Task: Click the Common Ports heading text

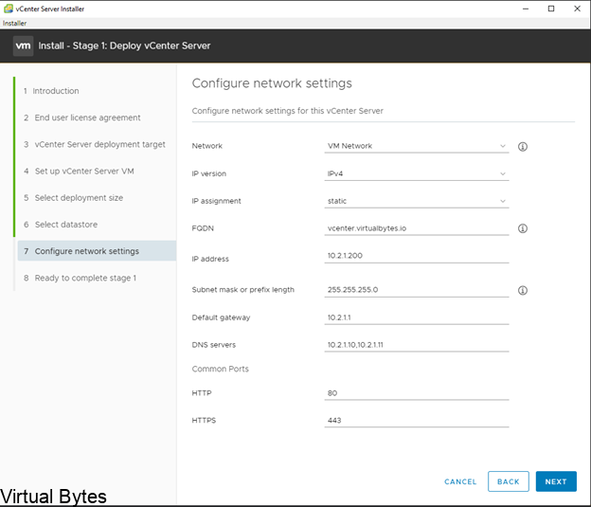Action: tap(220, 369)
